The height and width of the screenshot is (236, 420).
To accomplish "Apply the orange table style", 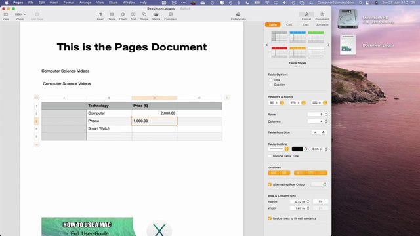I will click(297, 52).
